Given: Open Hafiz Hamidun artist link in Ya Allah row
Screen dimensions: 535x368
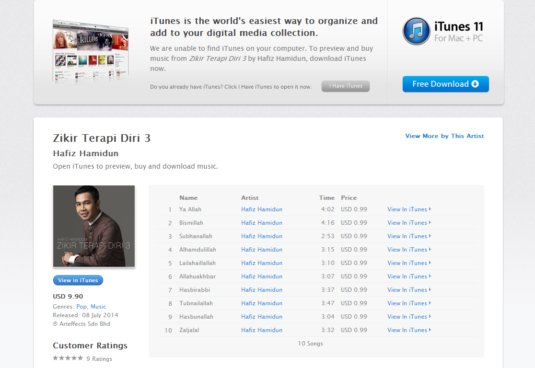Looking at the screenshot, I should point(262,209).
